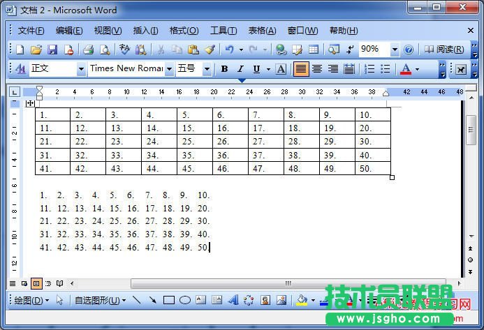Switch to Web Layout view button

[24, 283]
